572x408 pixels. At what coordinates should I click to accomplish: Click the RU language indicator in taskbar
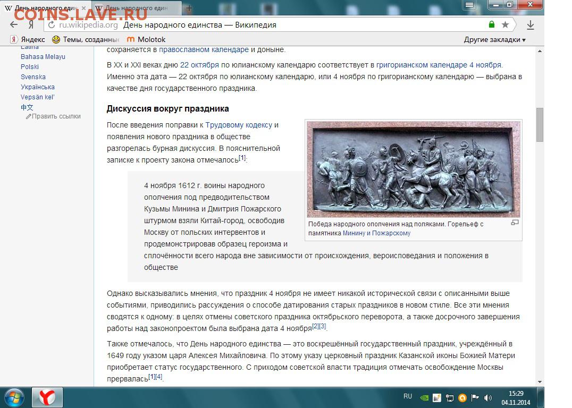pyautogui.click(x=408, y=396)
